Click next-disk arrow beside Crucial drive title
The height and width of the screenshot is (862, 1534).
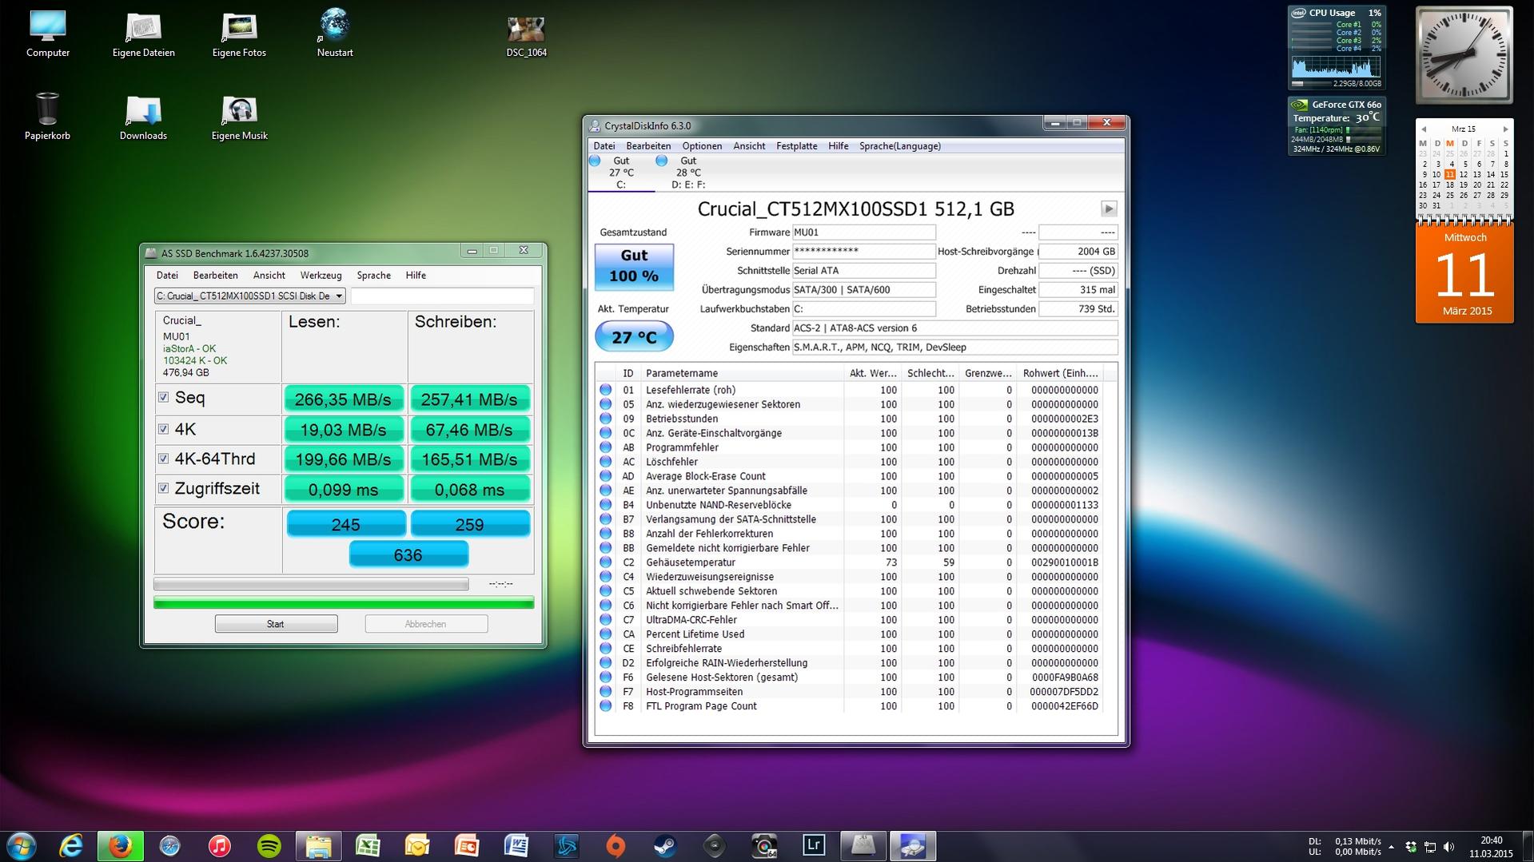1109,209
